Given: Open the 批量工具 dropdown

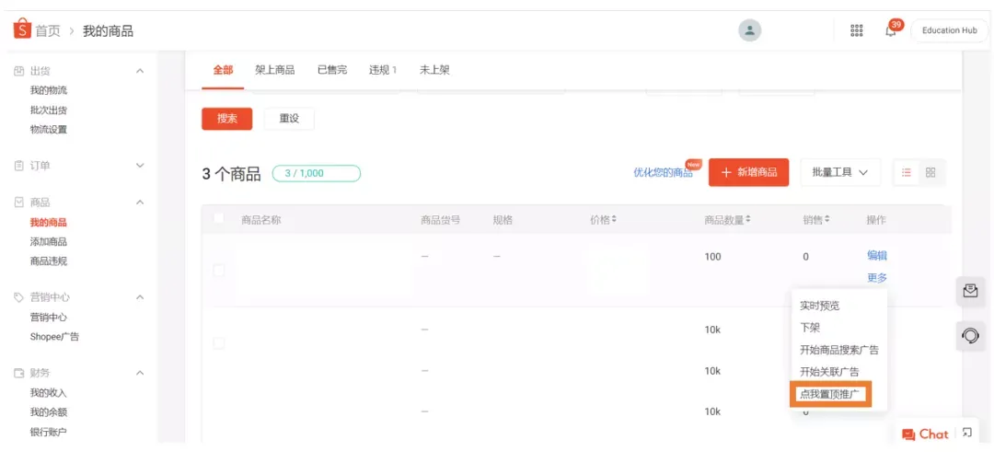Looking at the screenshot, I should pyautogui.click(x=840, y=172).
